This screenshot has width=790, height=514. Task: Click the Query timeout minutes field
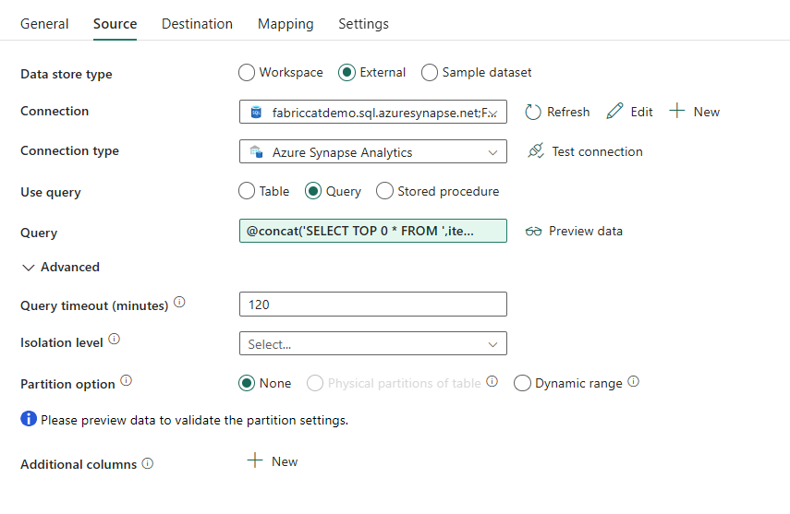(372, 305)
